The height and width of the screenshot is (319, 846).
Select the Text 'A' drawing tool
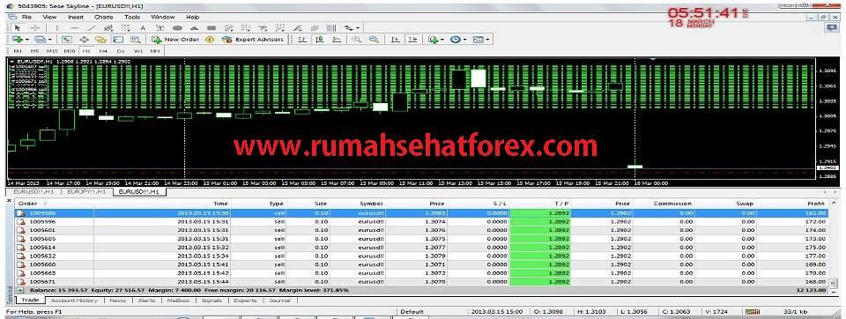click(x=143, y=27)
